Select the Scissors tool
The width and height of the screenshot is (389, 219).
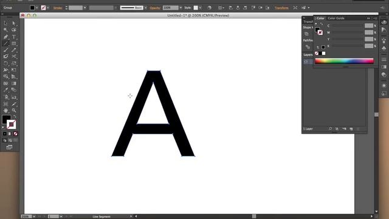(13, 57)
